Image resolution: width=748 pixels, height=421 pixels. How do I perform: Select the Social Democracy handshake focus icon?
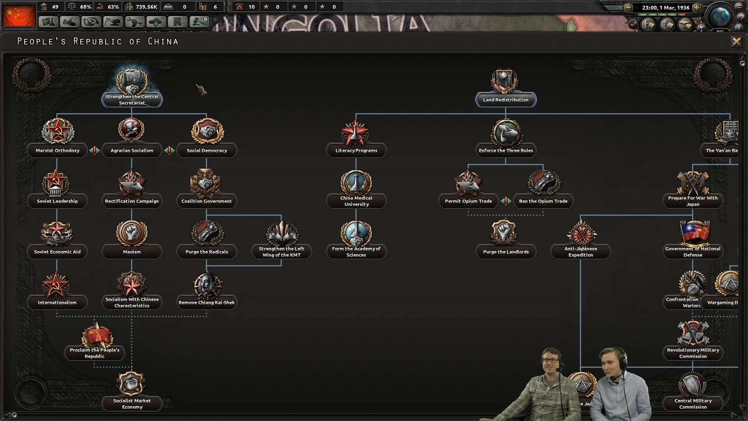pyautogui.click(x=207, y=132)
